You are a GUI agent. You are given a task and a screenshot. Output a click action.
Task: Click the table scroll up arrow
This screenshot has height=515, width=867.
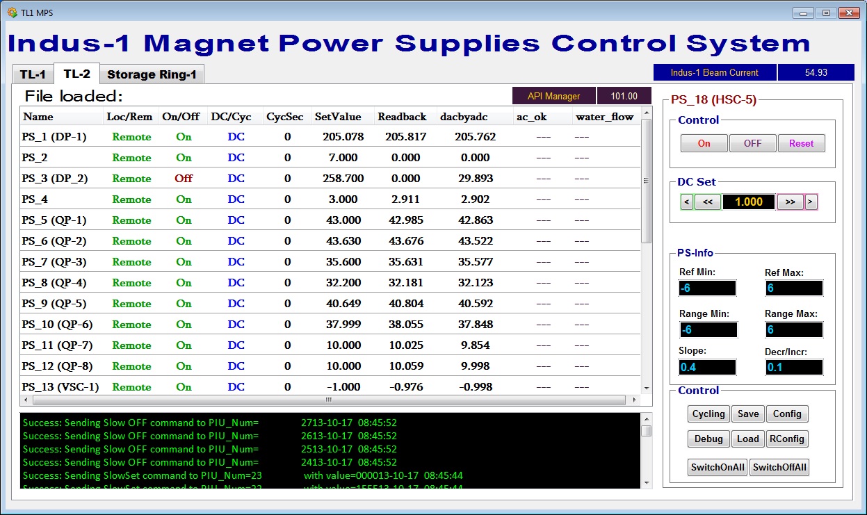tap(647, 113)
